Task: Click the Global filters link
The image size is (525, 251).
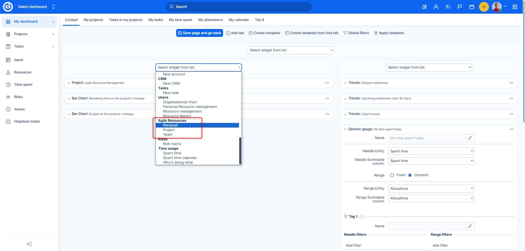Action: click(356, 33)
